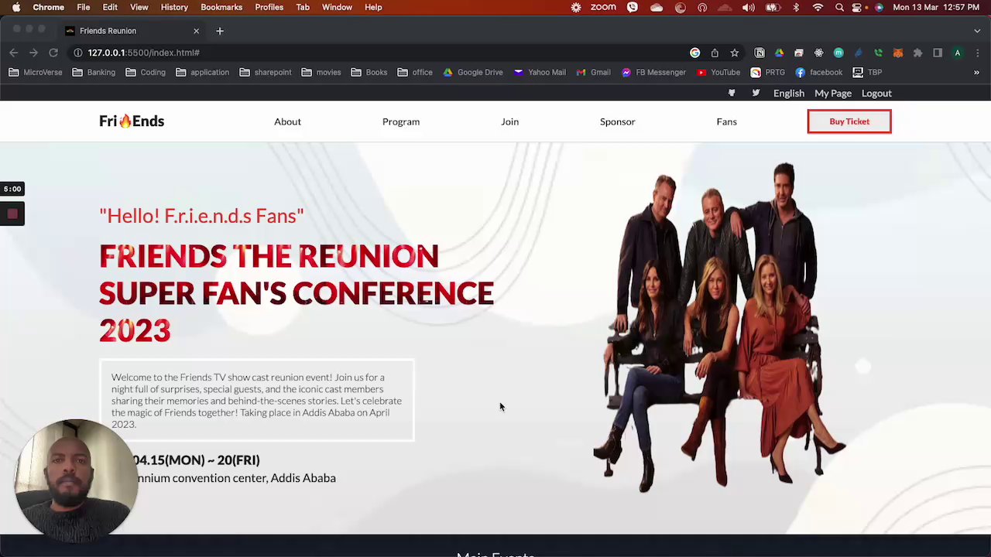The image size is (991, 557).
Task: Open the Notion extension icon
Action: pos(760,53)
